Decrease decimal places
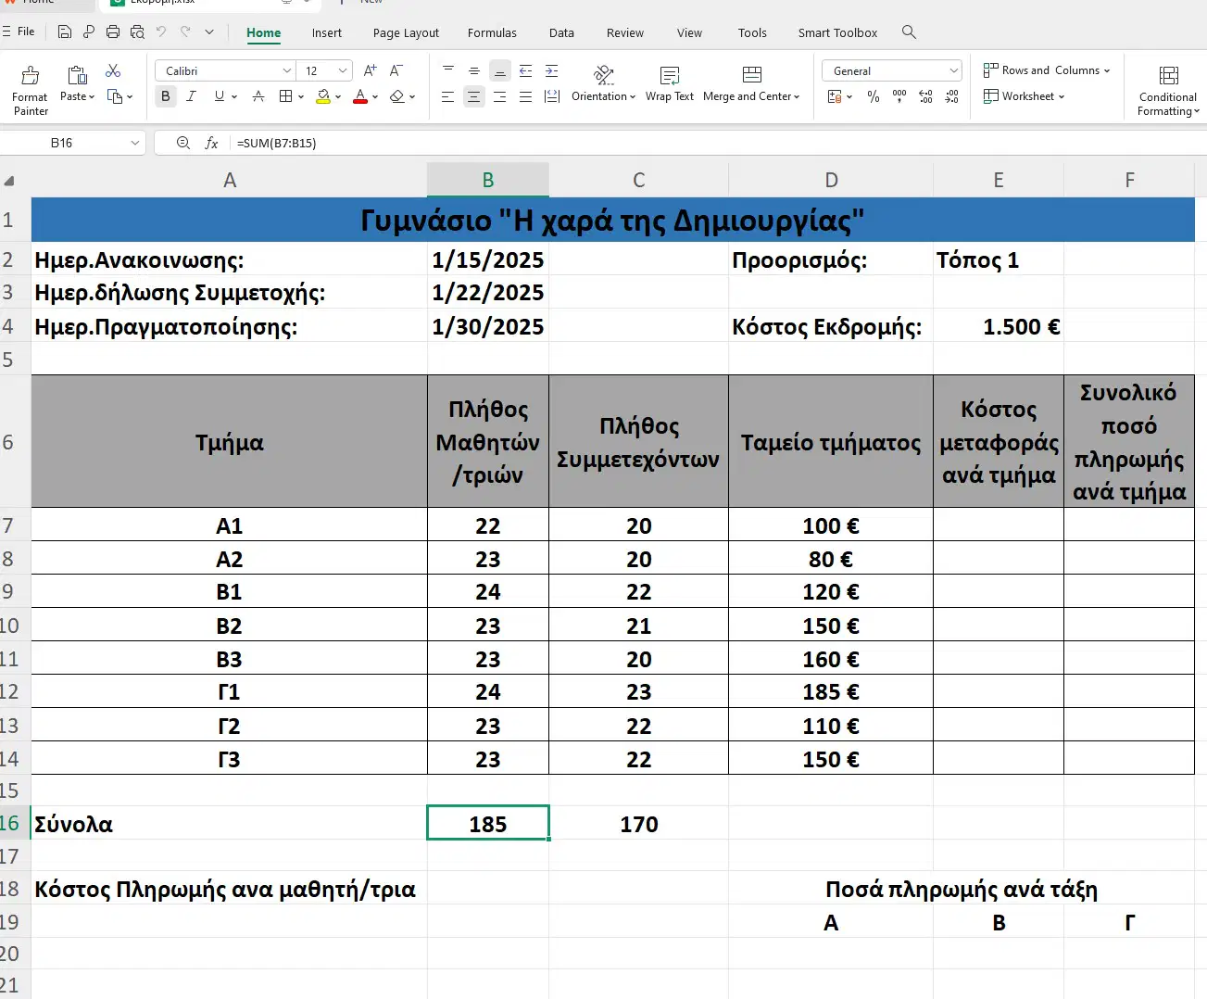The image size is (1207, 999). [x=951, y=96]
